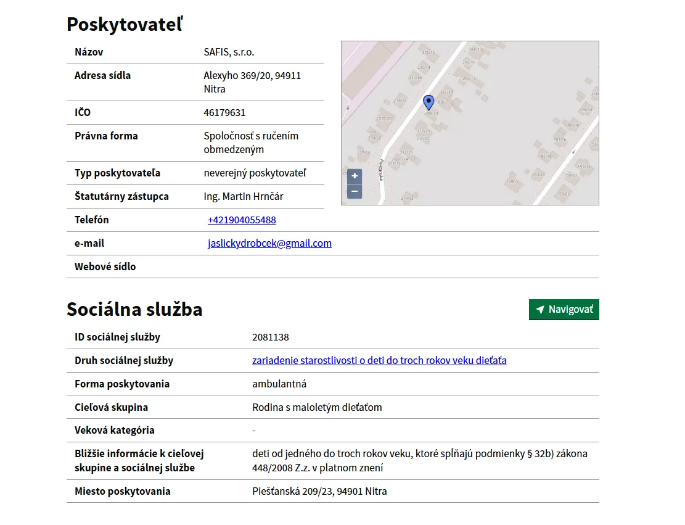Click the address Piešťanská 209/23, 94901 Nitra

[319, 491]
